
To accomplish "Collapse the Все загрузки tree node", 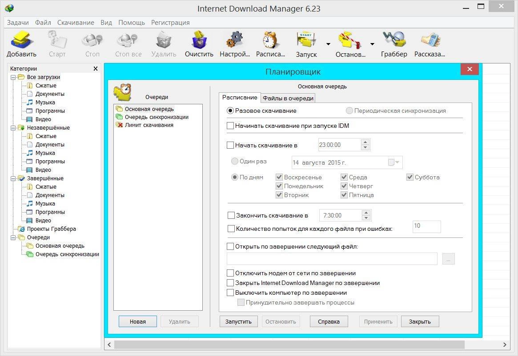I will pos(13,77).
